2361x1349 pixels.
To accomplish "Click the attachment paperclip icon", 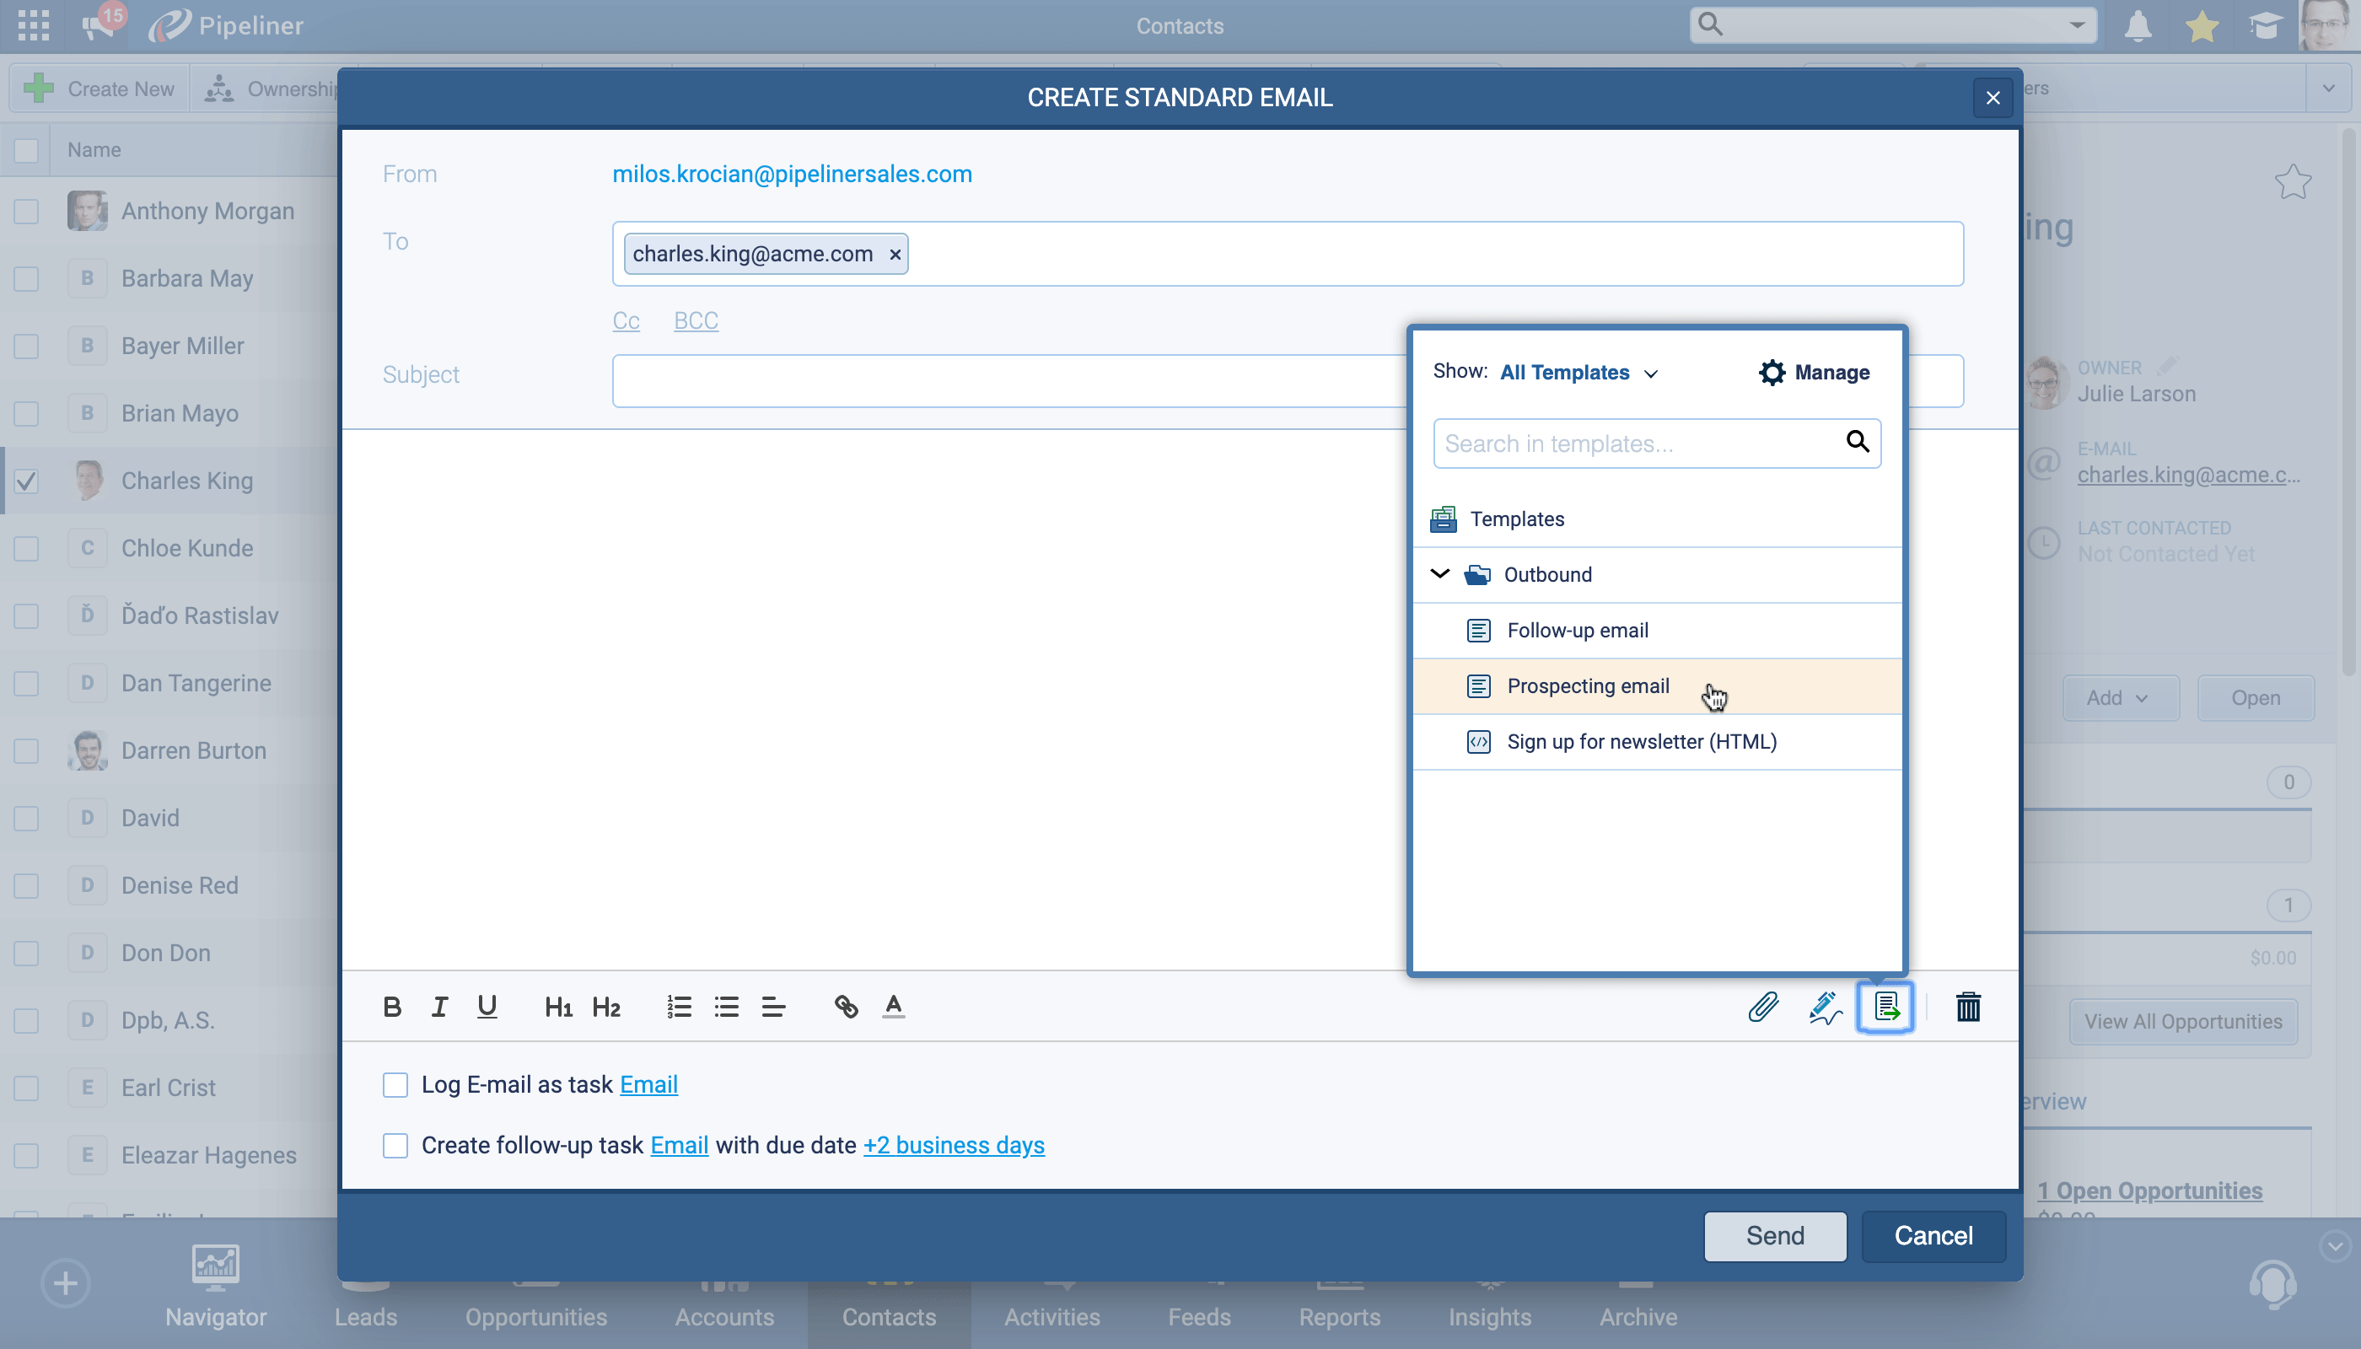I will (1762, 1006).
